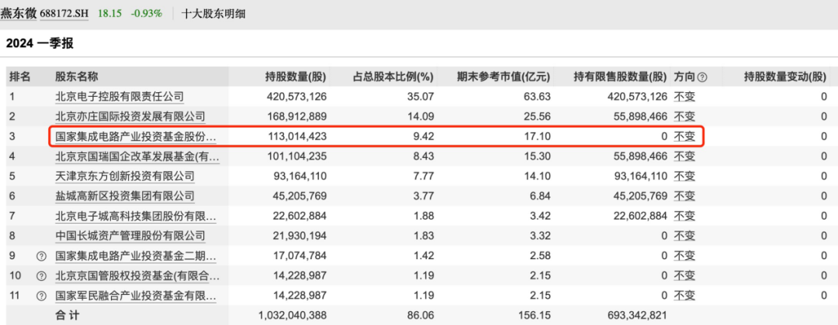Click 不变 in the 盐城高新区投资集团 row
838x325 pixels.
tap(684, 196)
